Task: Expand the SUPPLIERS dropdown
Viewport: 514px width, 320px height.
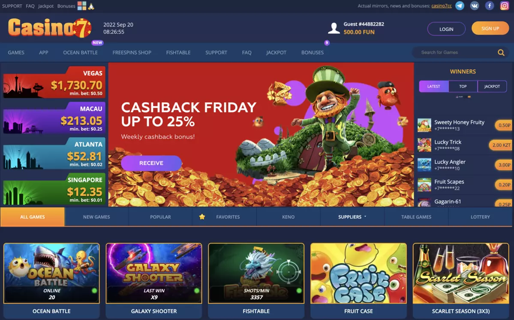Action: pos(352,216)
